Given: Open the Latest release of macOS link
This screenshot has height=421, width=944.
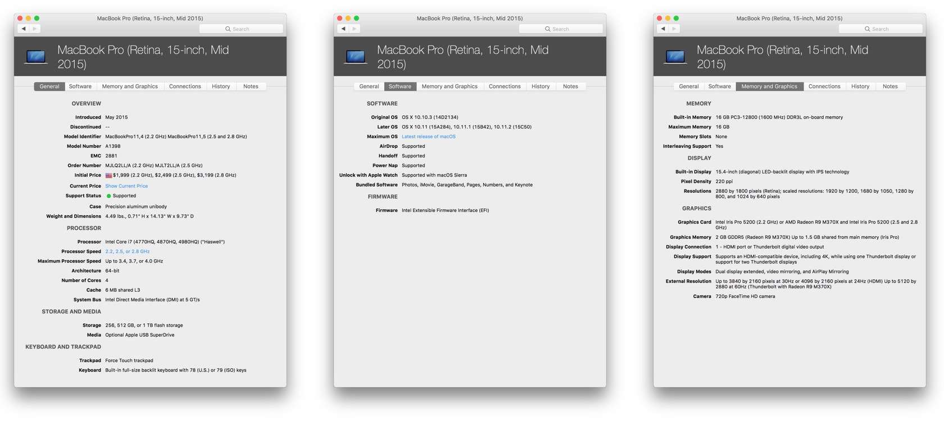Looking at the screenshot, I should (429, 137).
